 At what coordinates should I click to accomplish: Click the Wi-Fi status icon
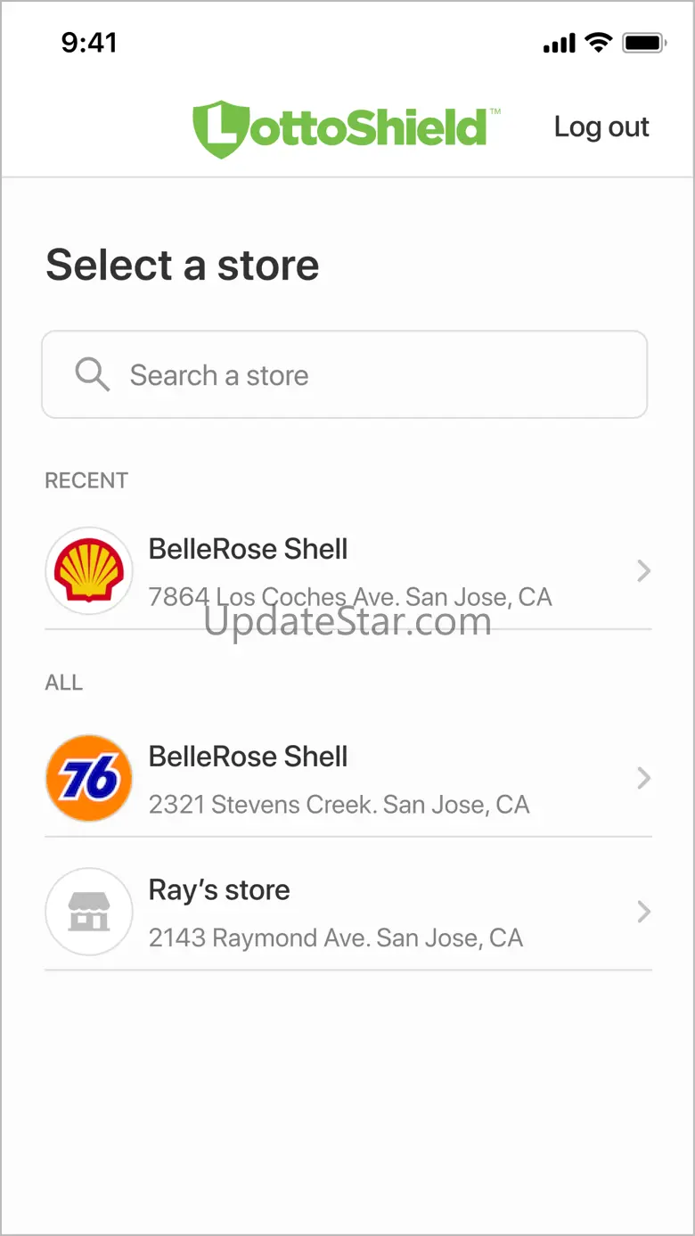pyautogui.click(x=598, y=42)
